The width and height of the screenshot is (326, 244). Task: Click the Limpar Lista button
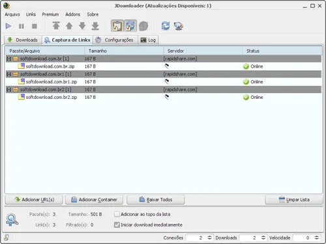[x=294, y=200]
